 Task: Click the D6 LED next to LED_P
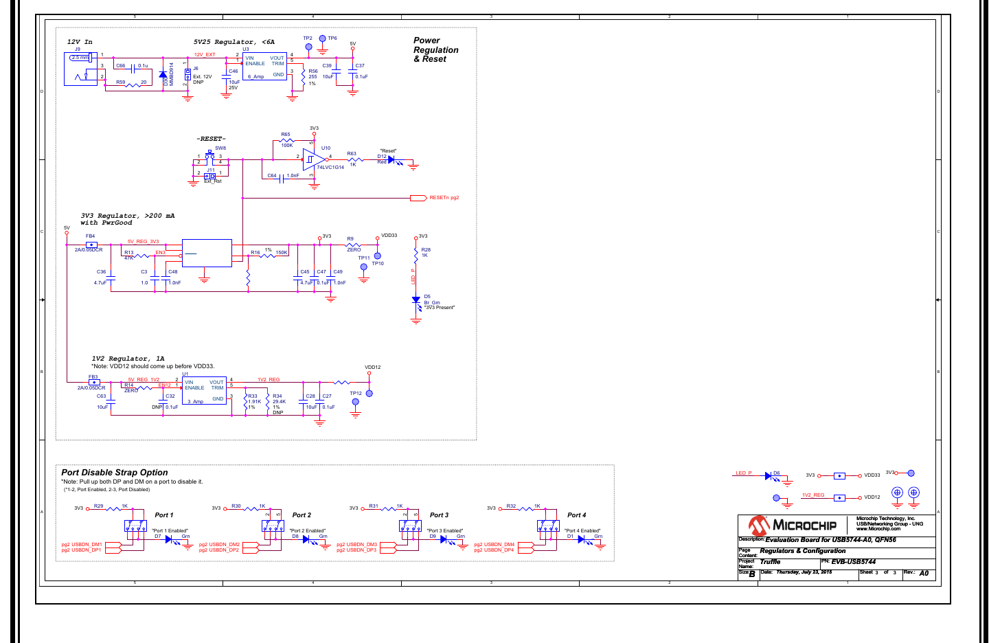pyautogui.click(x=769, y=476)
